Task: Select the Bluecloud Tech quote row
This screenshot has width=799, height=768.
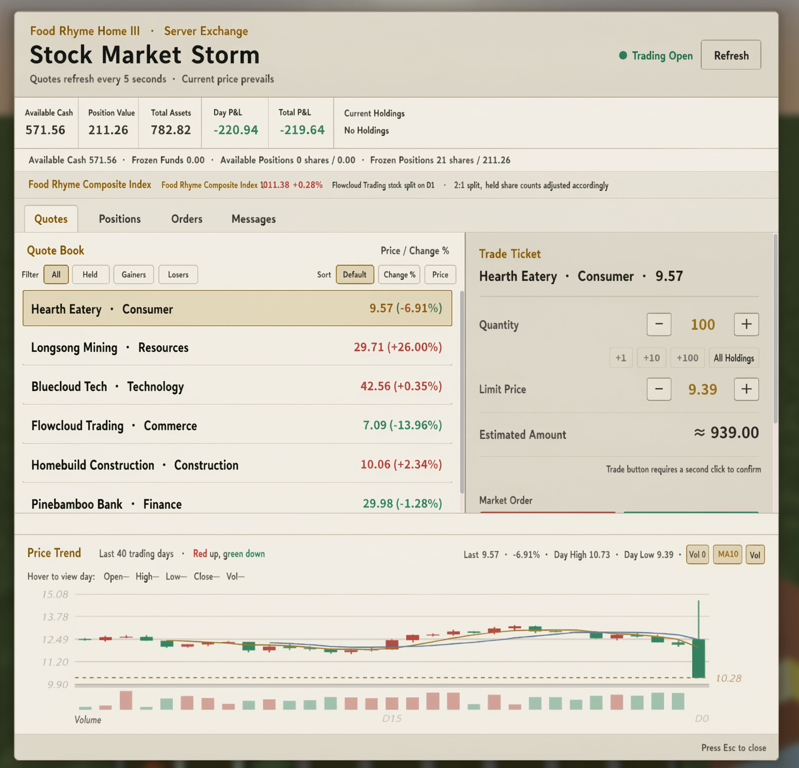Action: tap(237, 386)
